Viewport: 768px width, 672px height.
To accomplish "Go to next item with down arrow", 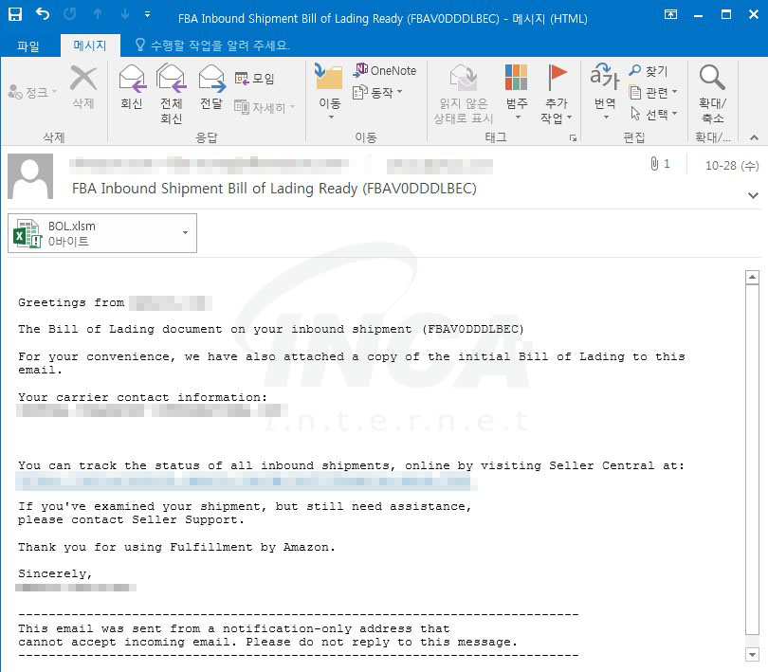I will [125, 14].
